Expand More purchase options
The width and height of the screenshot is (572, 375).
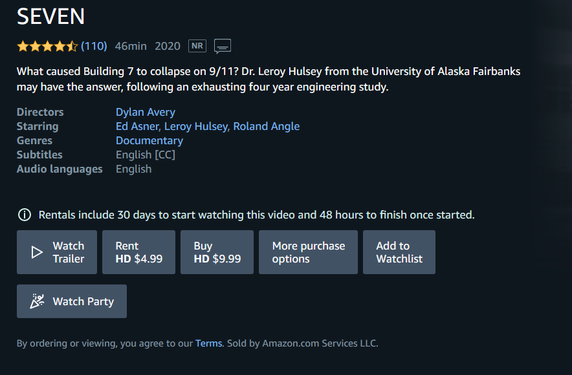pos(308,252)
